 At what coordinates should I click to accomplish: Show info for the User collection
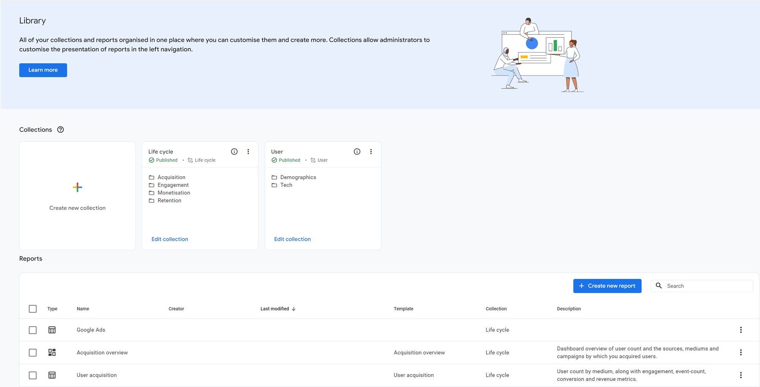pyautogui.click(x=357, y=152)
